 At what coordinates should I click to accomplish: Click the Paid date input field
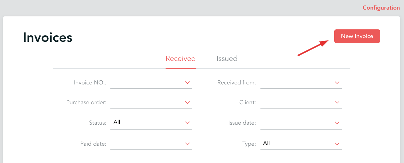click(146, 144)
